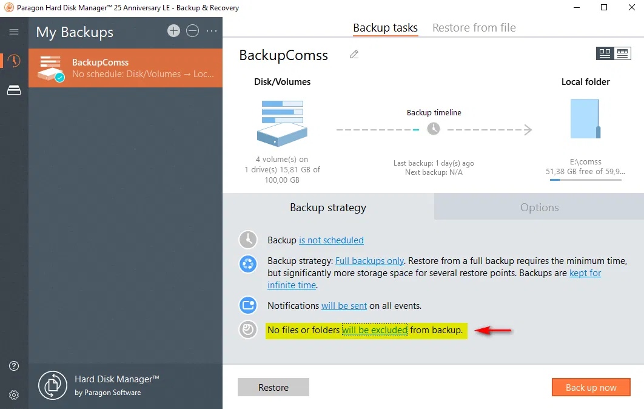Click the Back up now button
The image size is (644, 409).
pyautogui.click(x=591, y=387)
